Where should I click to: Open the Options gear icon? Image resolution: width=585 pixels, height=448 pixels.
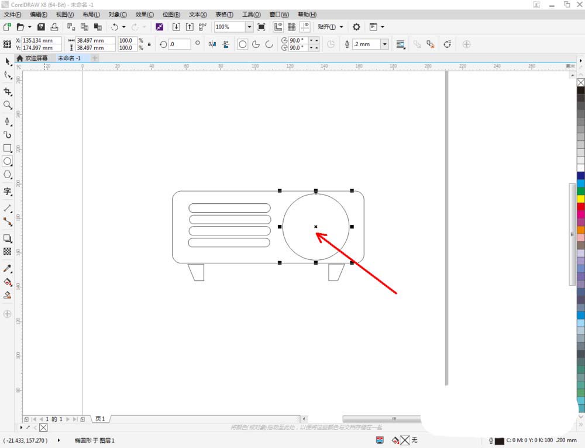tap(356, 27)
